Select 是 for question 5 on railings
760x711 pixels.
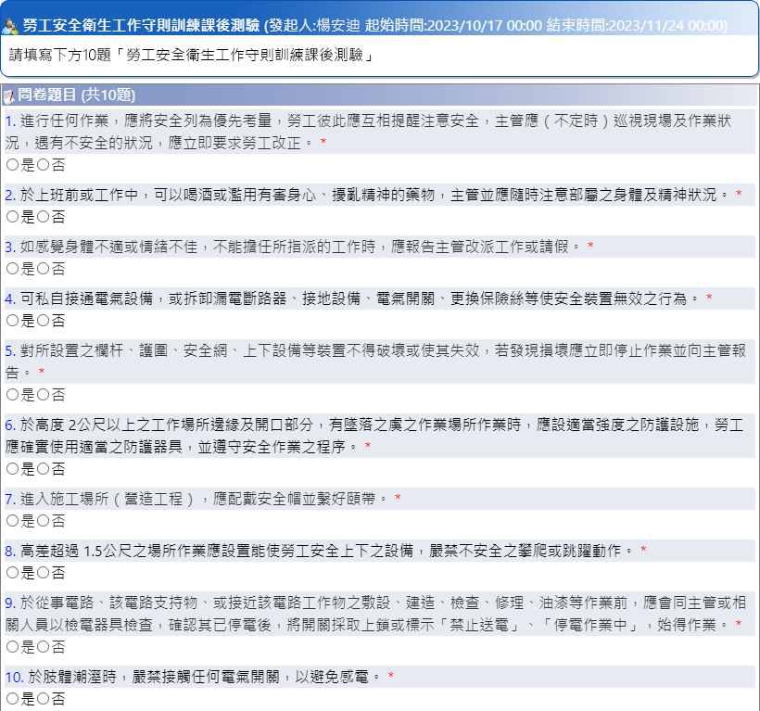tap(13, 395)
